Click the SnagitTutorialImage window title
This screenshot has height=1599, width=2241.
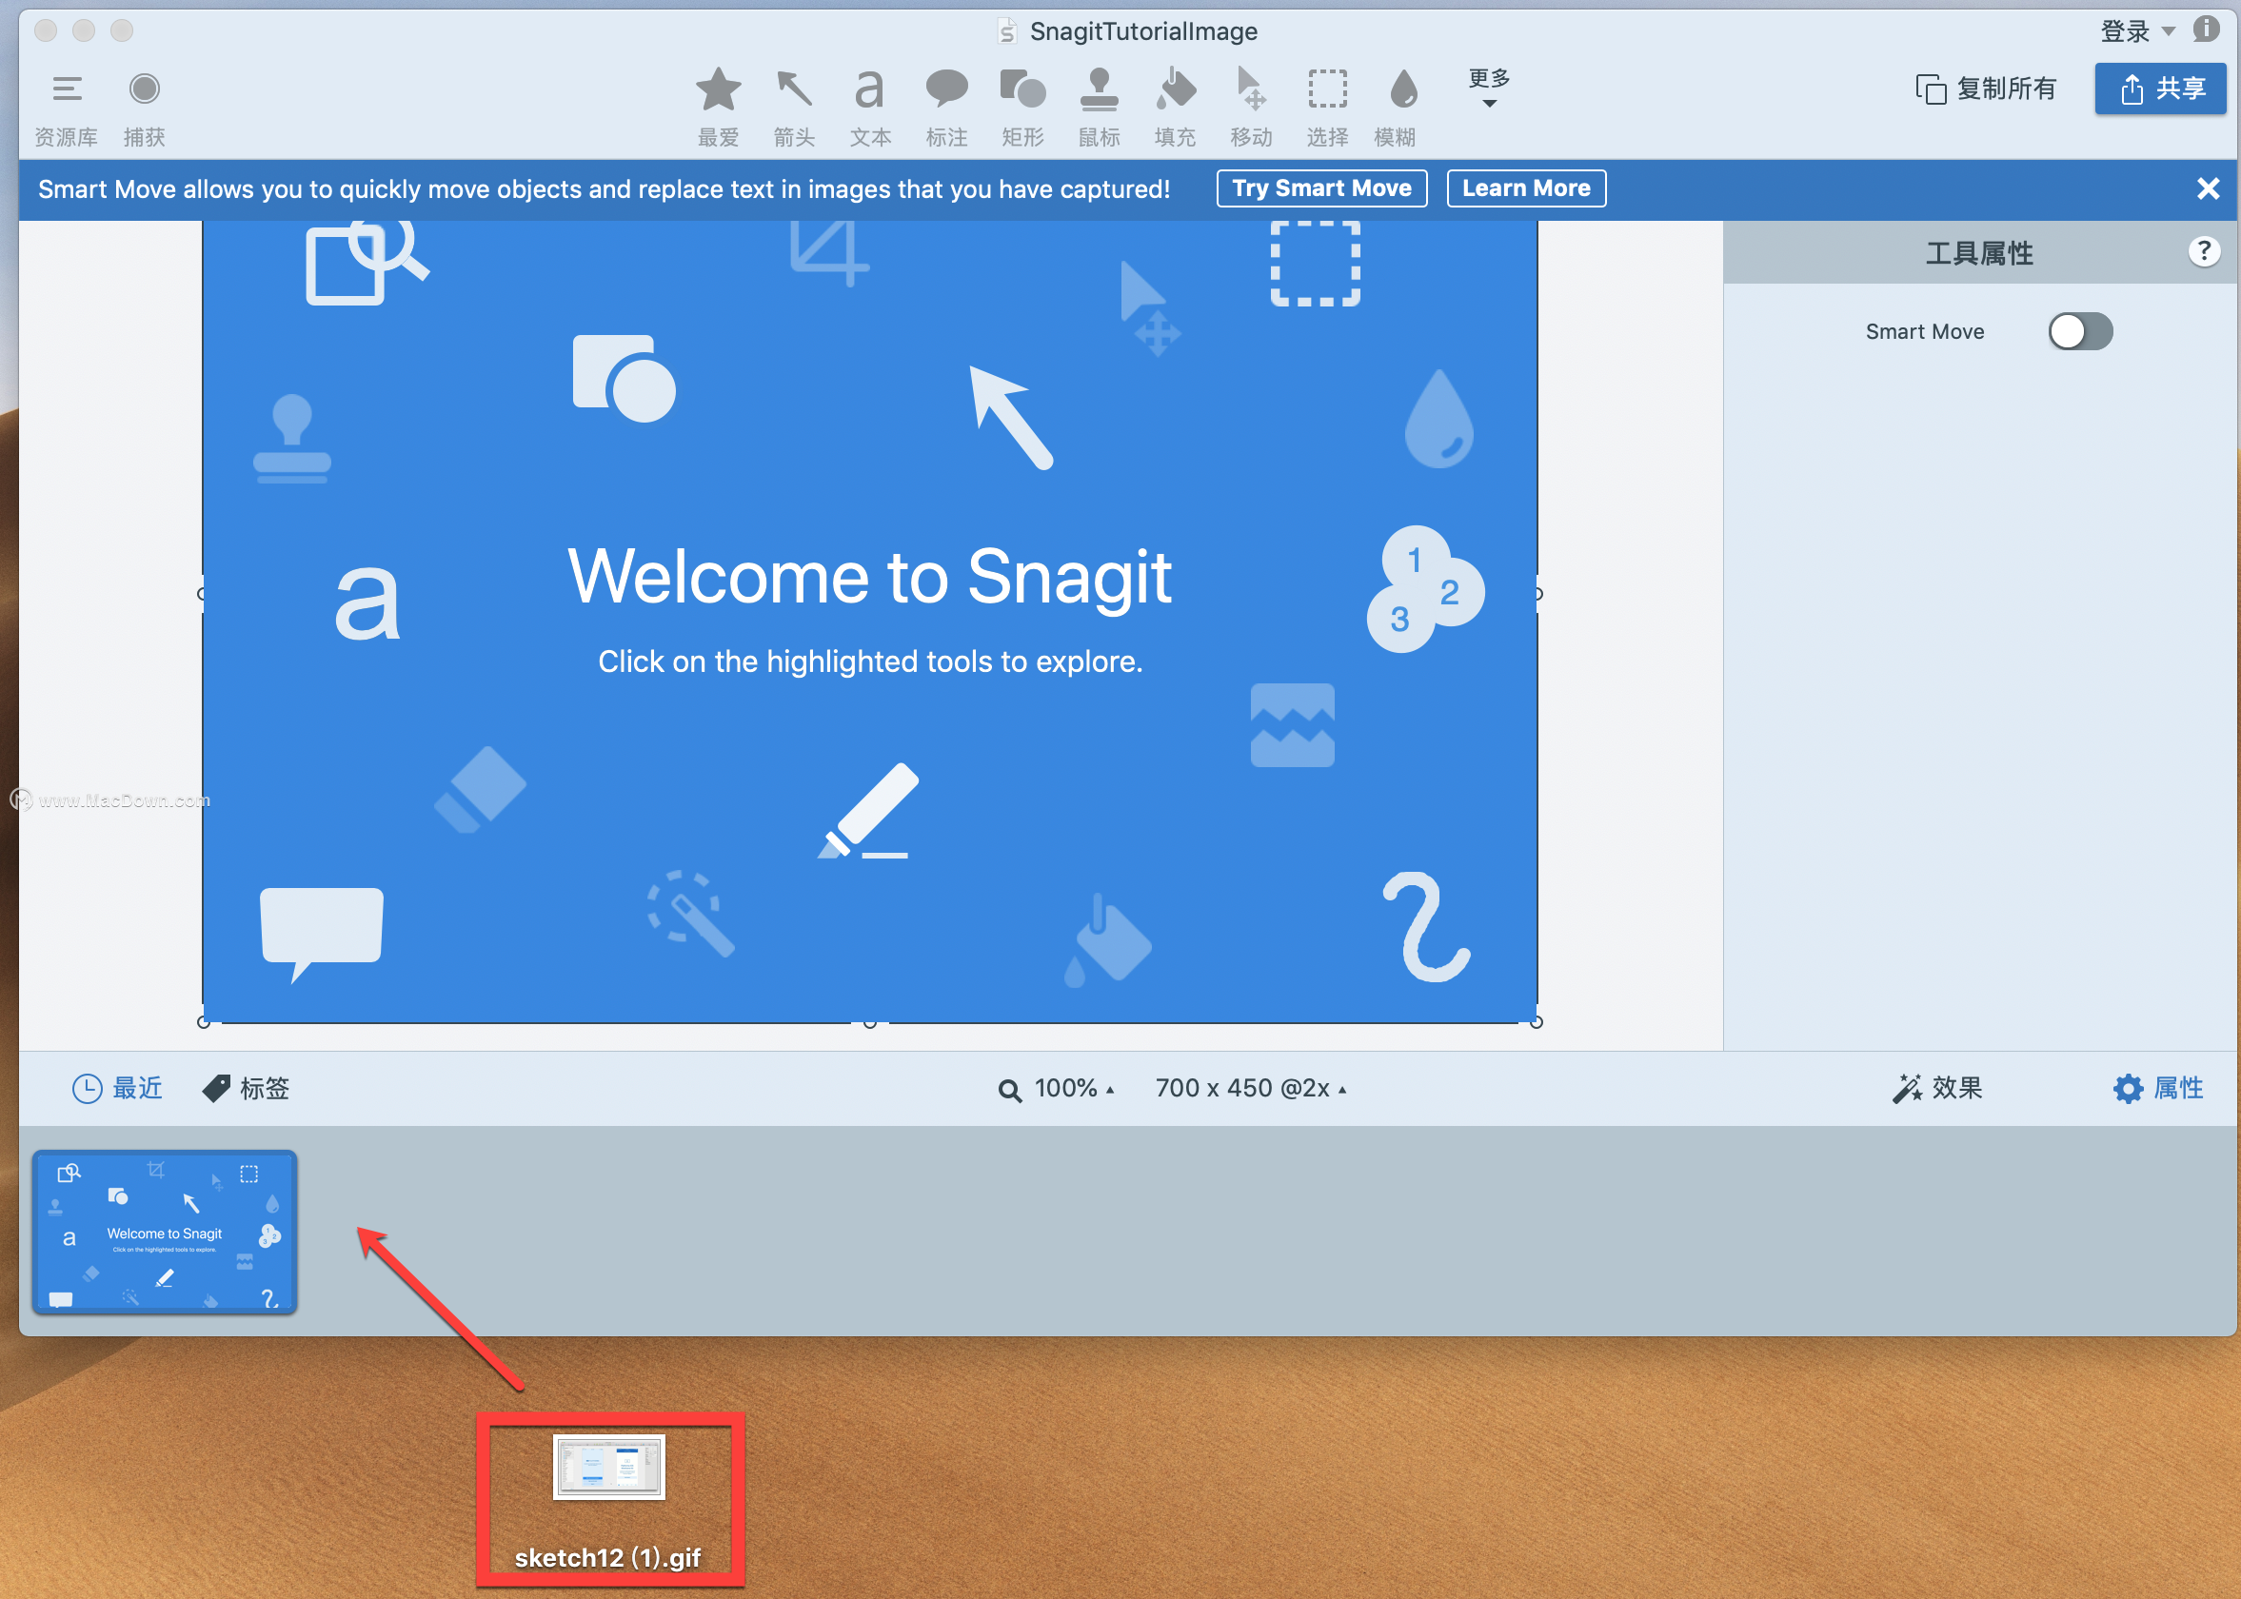(x=1143, y=31)
